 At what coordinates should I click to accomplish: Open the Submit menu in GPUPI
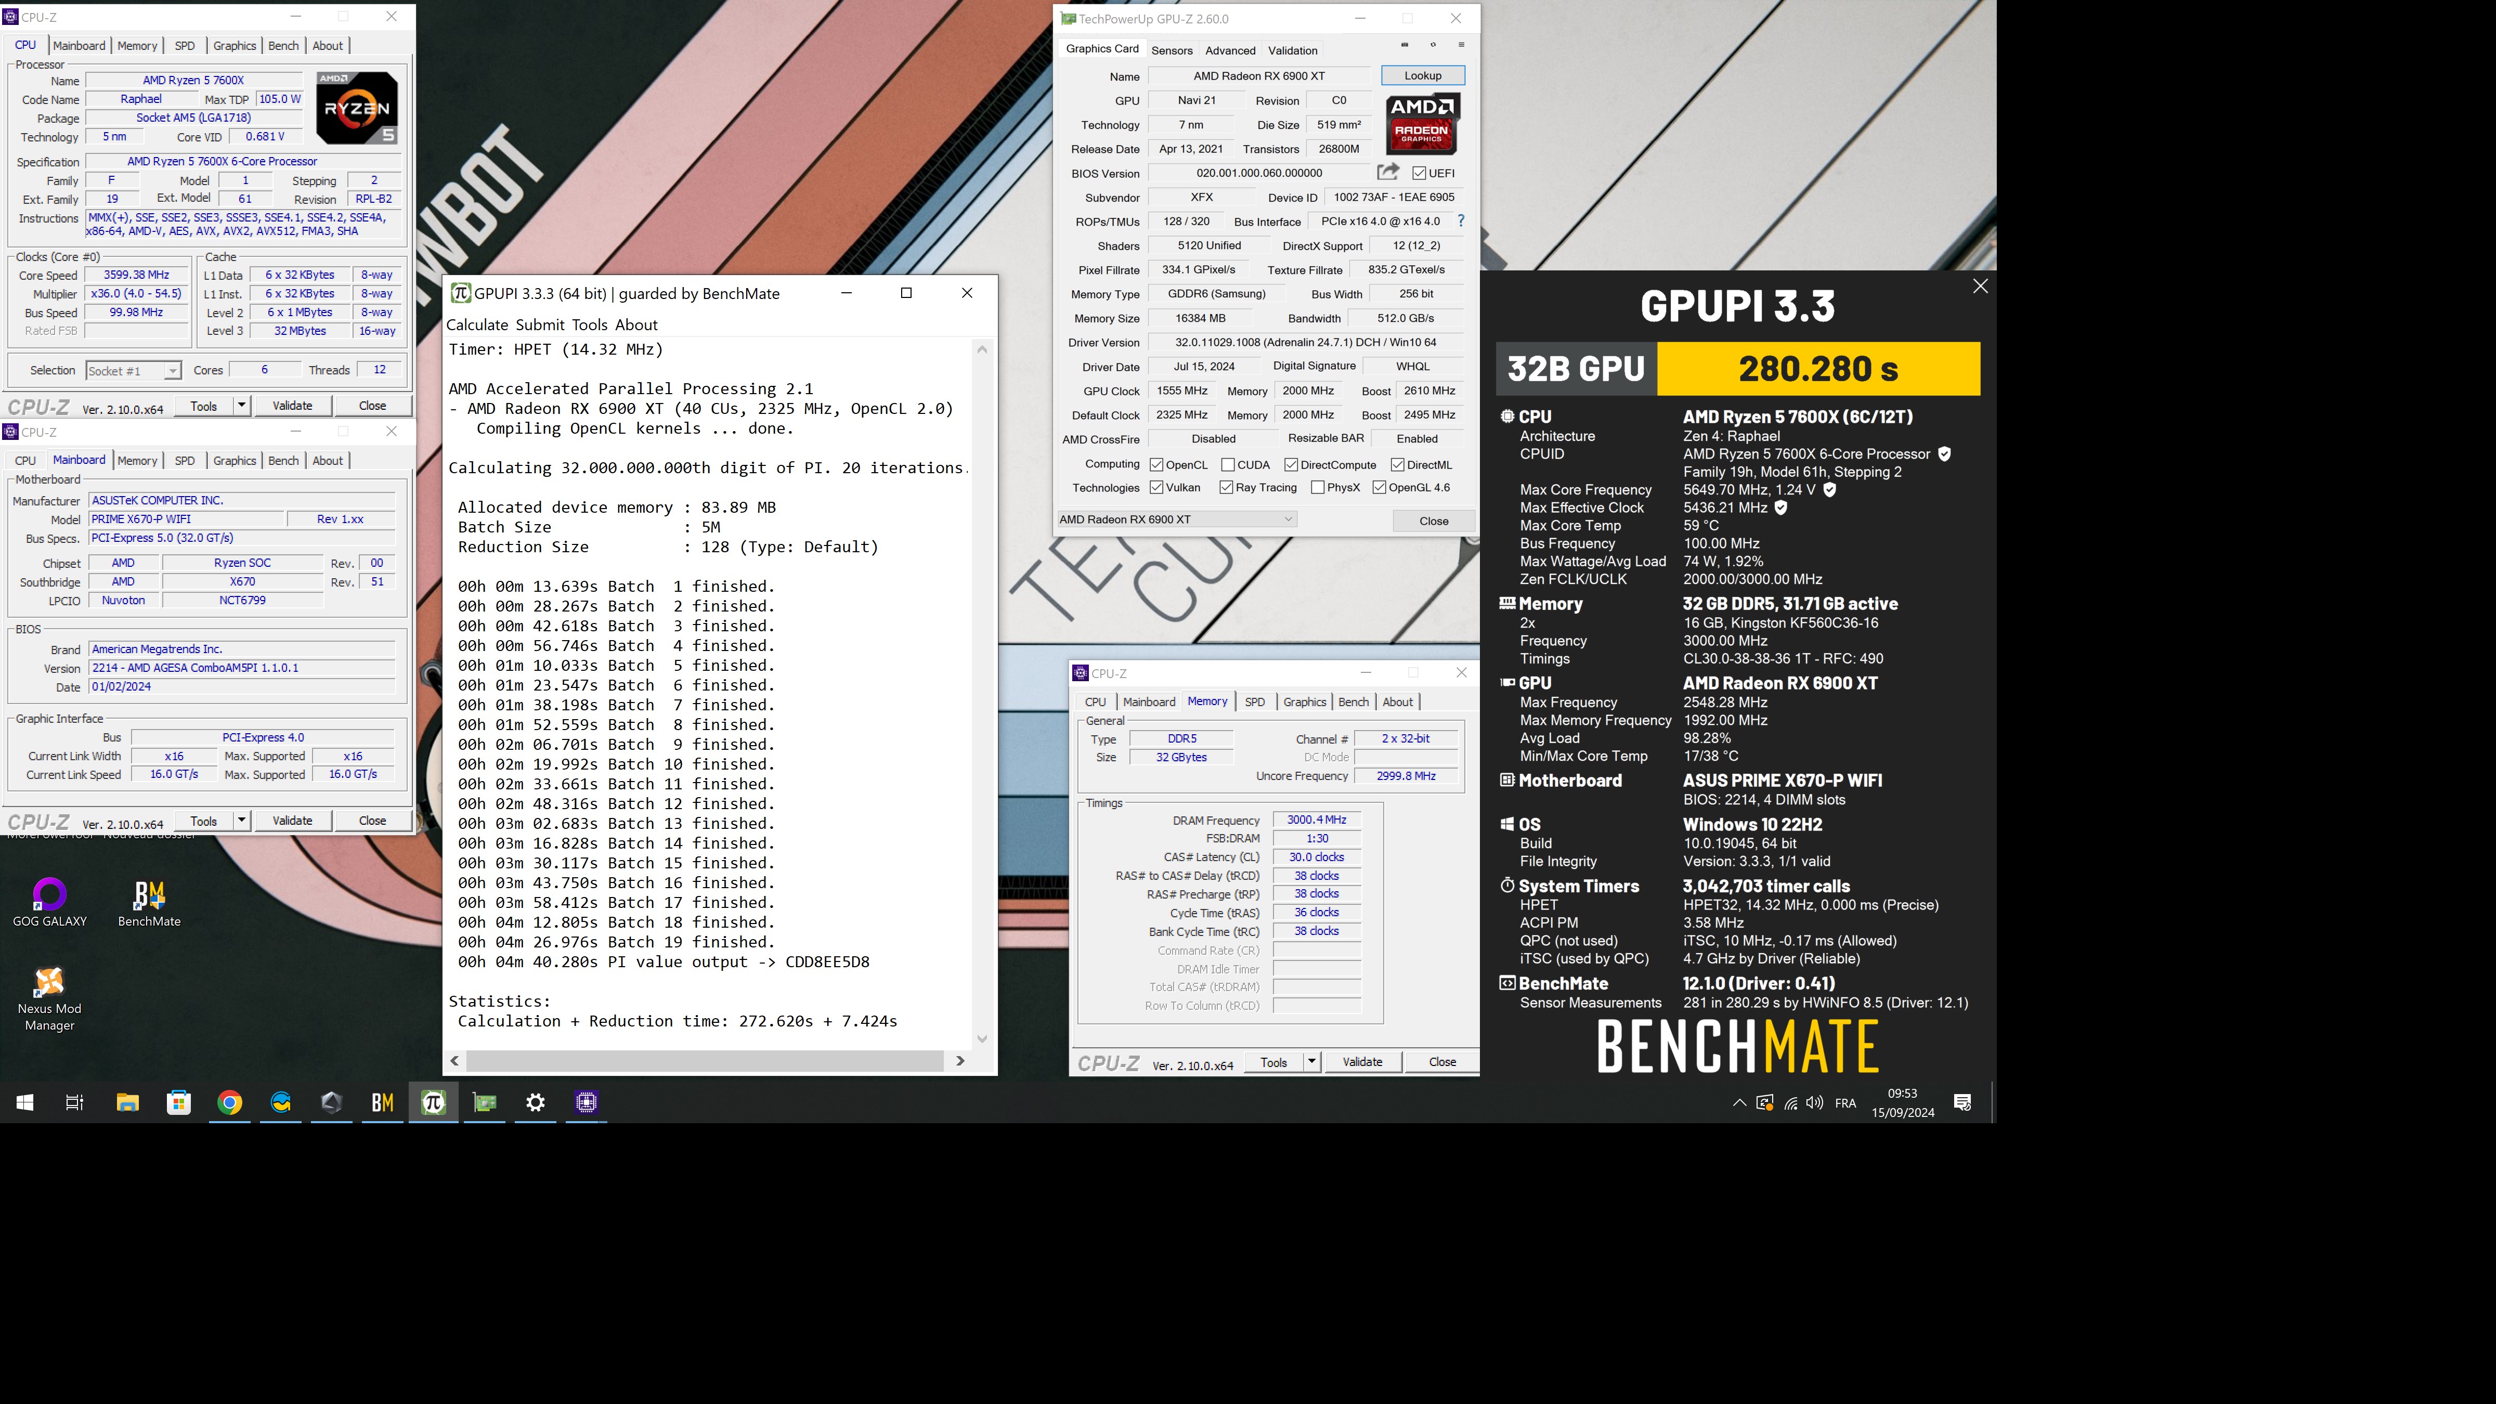pyautogui.click(x=541, y=324)
